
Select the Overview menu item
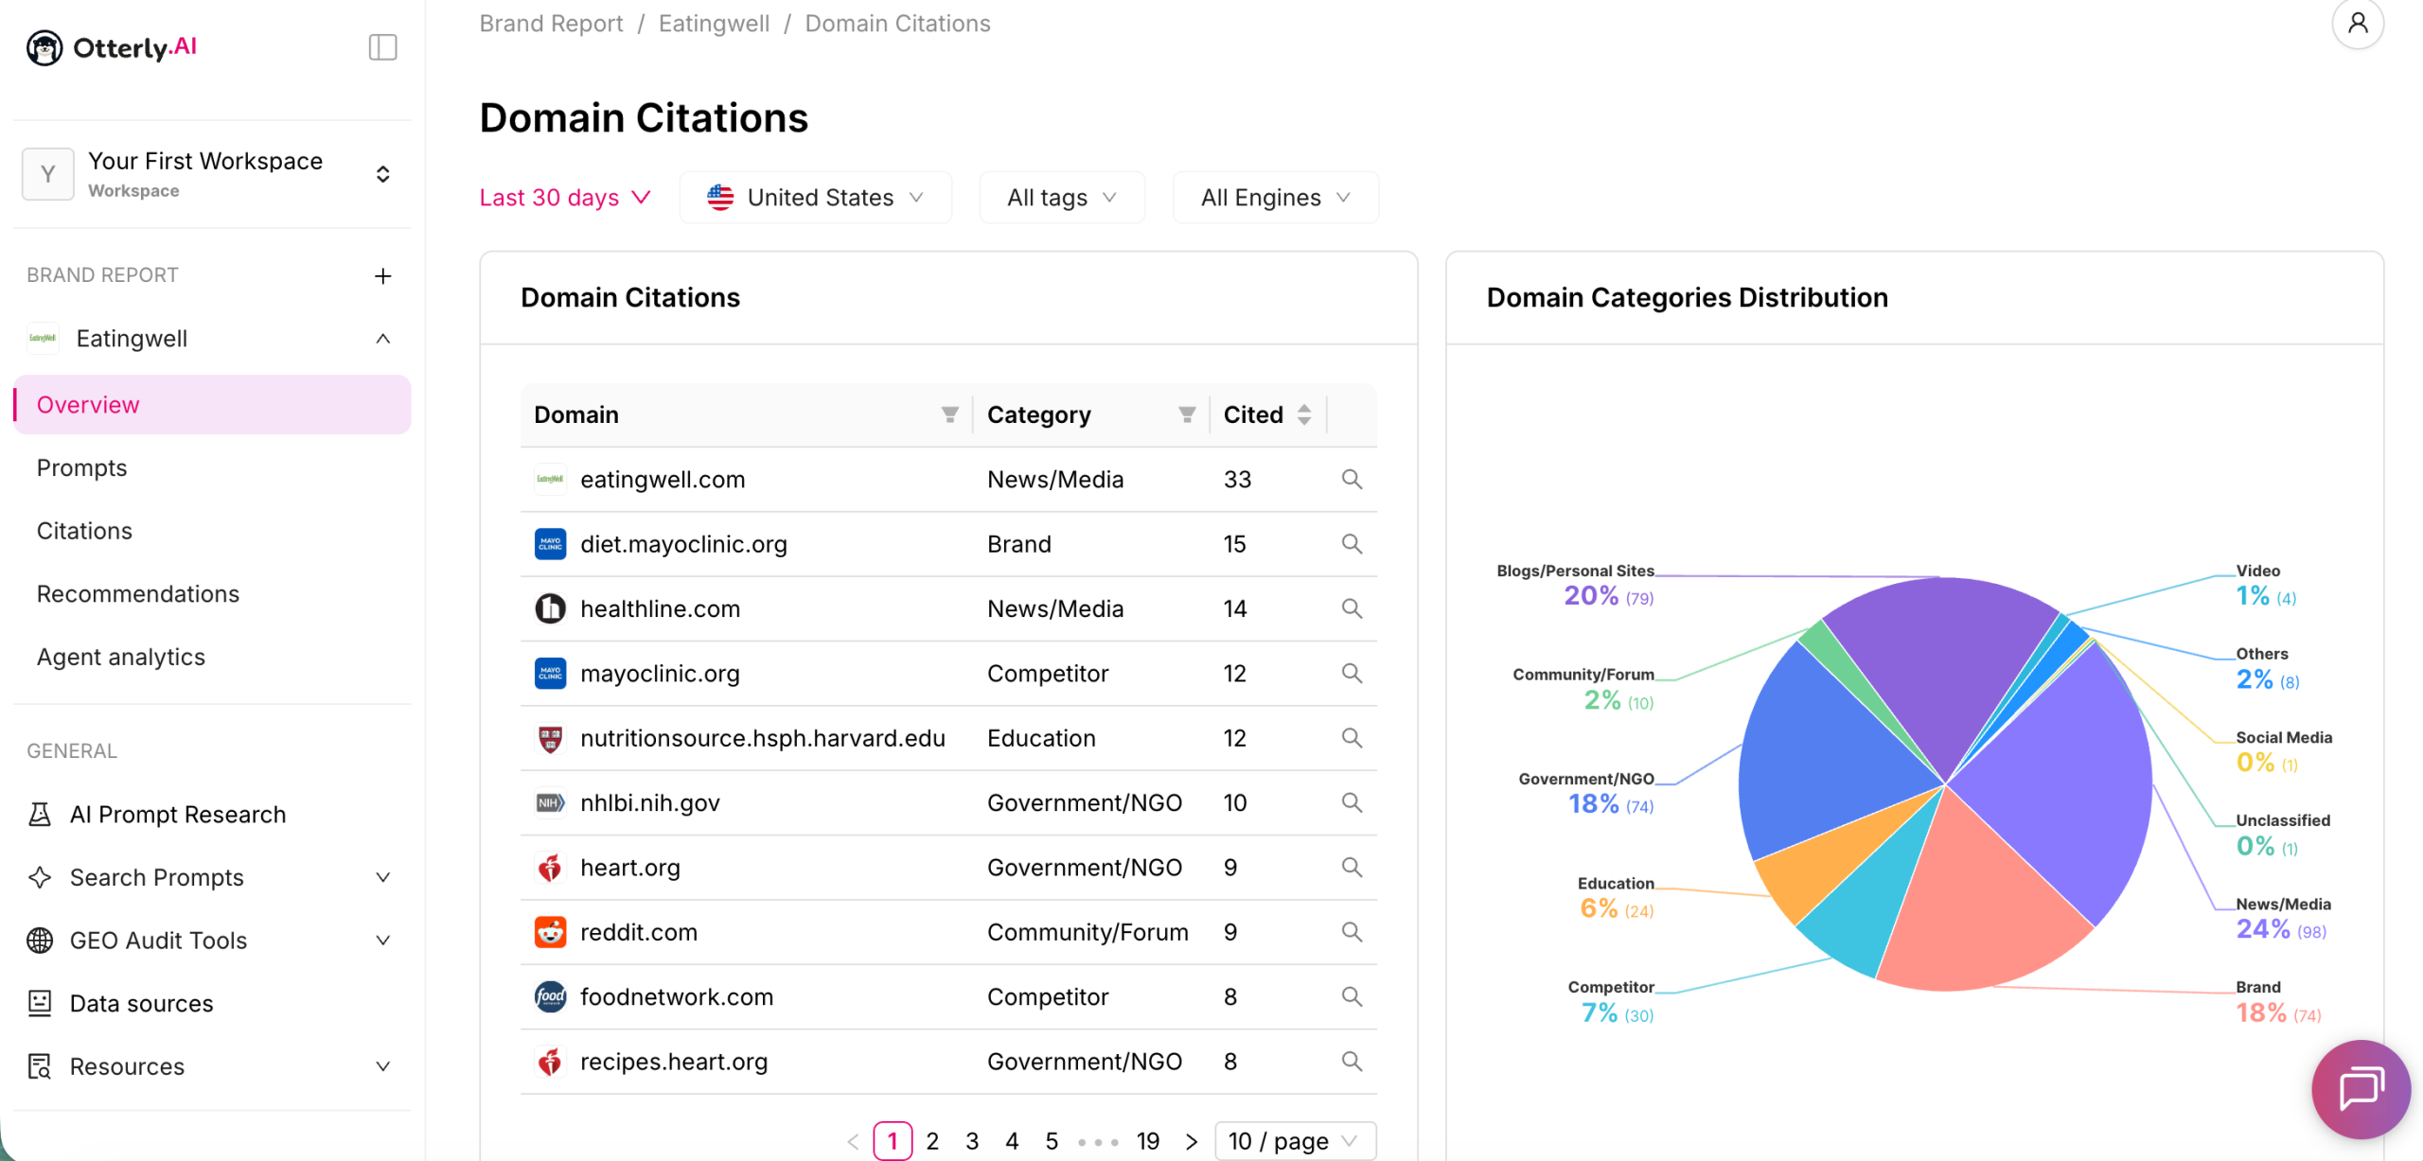click(x=212, y=405)
